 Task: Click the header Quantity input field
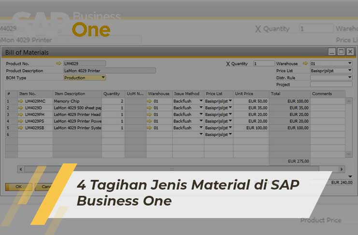click(264, 63)
